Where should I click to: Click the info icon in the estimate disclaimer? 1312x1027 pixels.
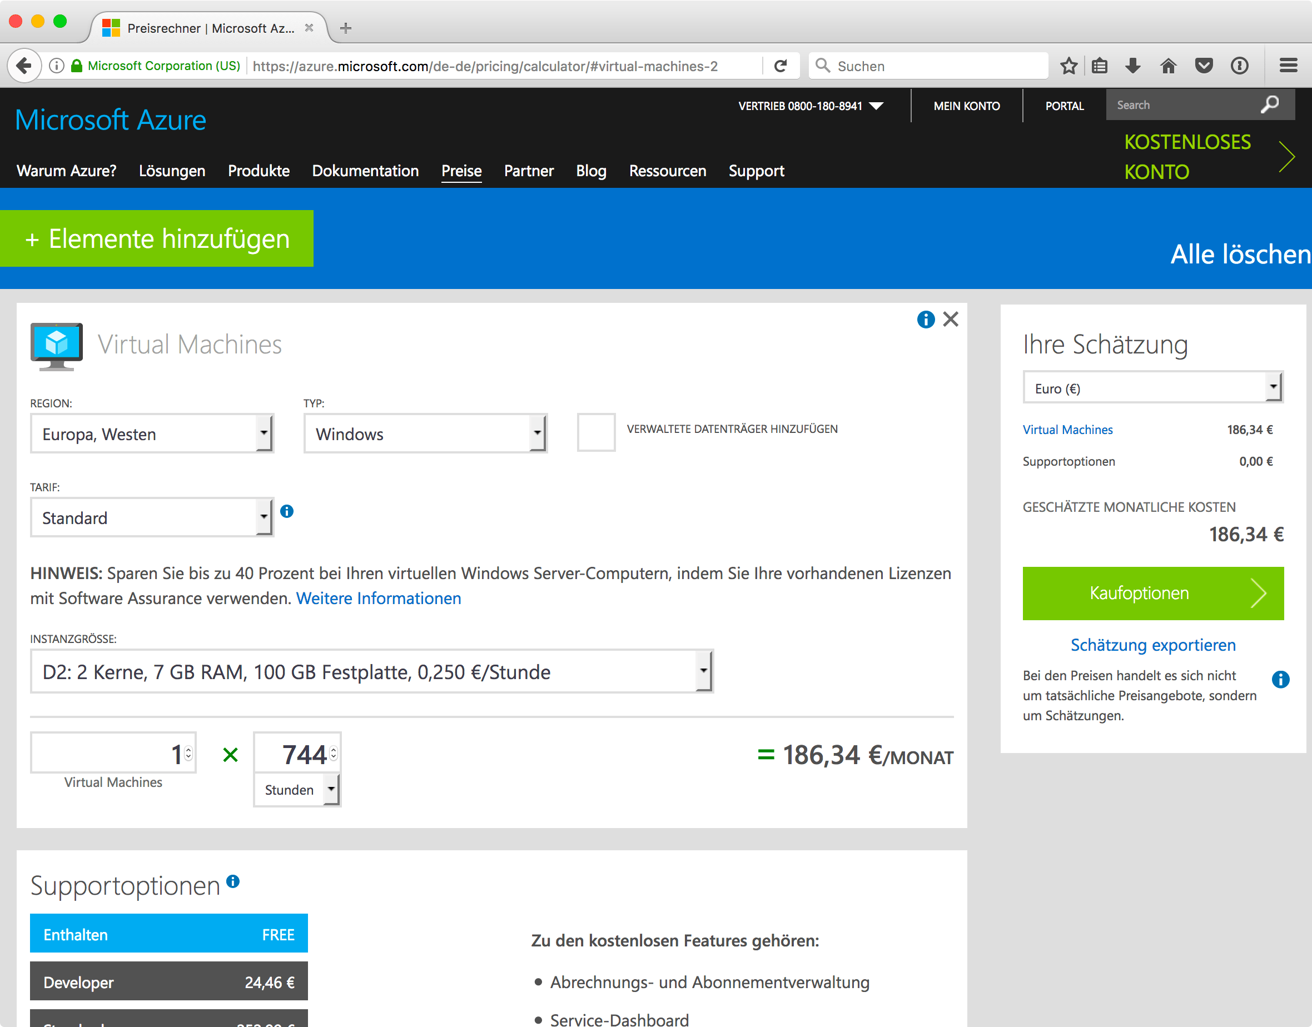1280,680
